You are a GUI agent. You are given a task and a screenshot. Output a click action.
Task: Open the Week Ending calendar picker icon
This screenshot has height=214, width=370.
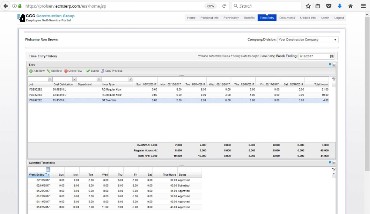tap(332, 56)
